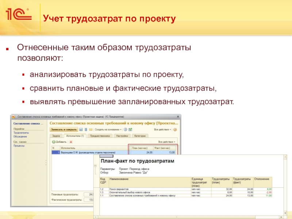This screenshot has width=292, height=219.
Task: Click plan value 24,00 in executor row
Action: (149, 153)
